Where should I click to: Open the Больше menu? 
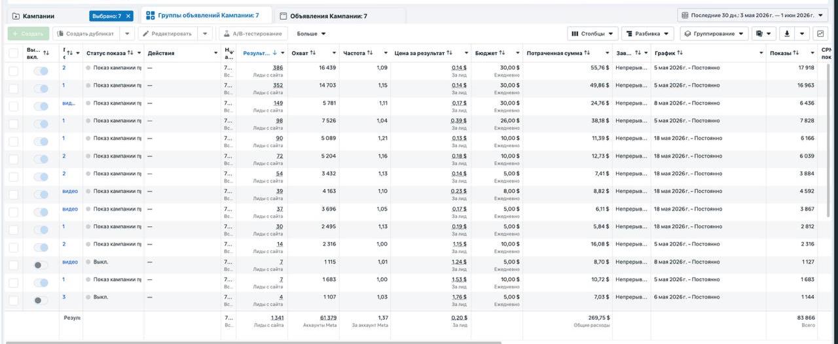311,33
